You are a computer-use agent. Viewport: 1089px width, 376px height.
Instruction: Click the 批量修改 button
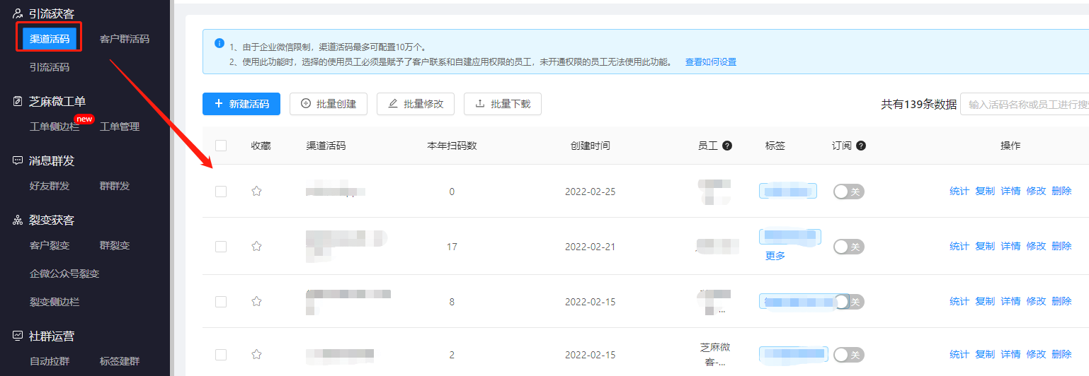point(416,104)
